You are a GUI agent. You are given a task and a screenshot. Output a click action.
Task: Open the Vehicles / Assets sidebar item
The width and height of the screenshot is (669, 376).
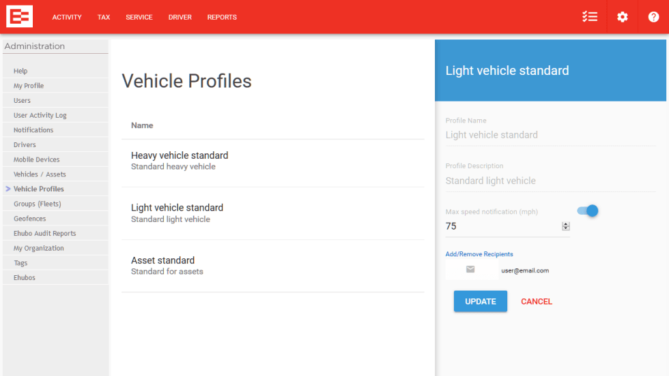coord(40,174)
